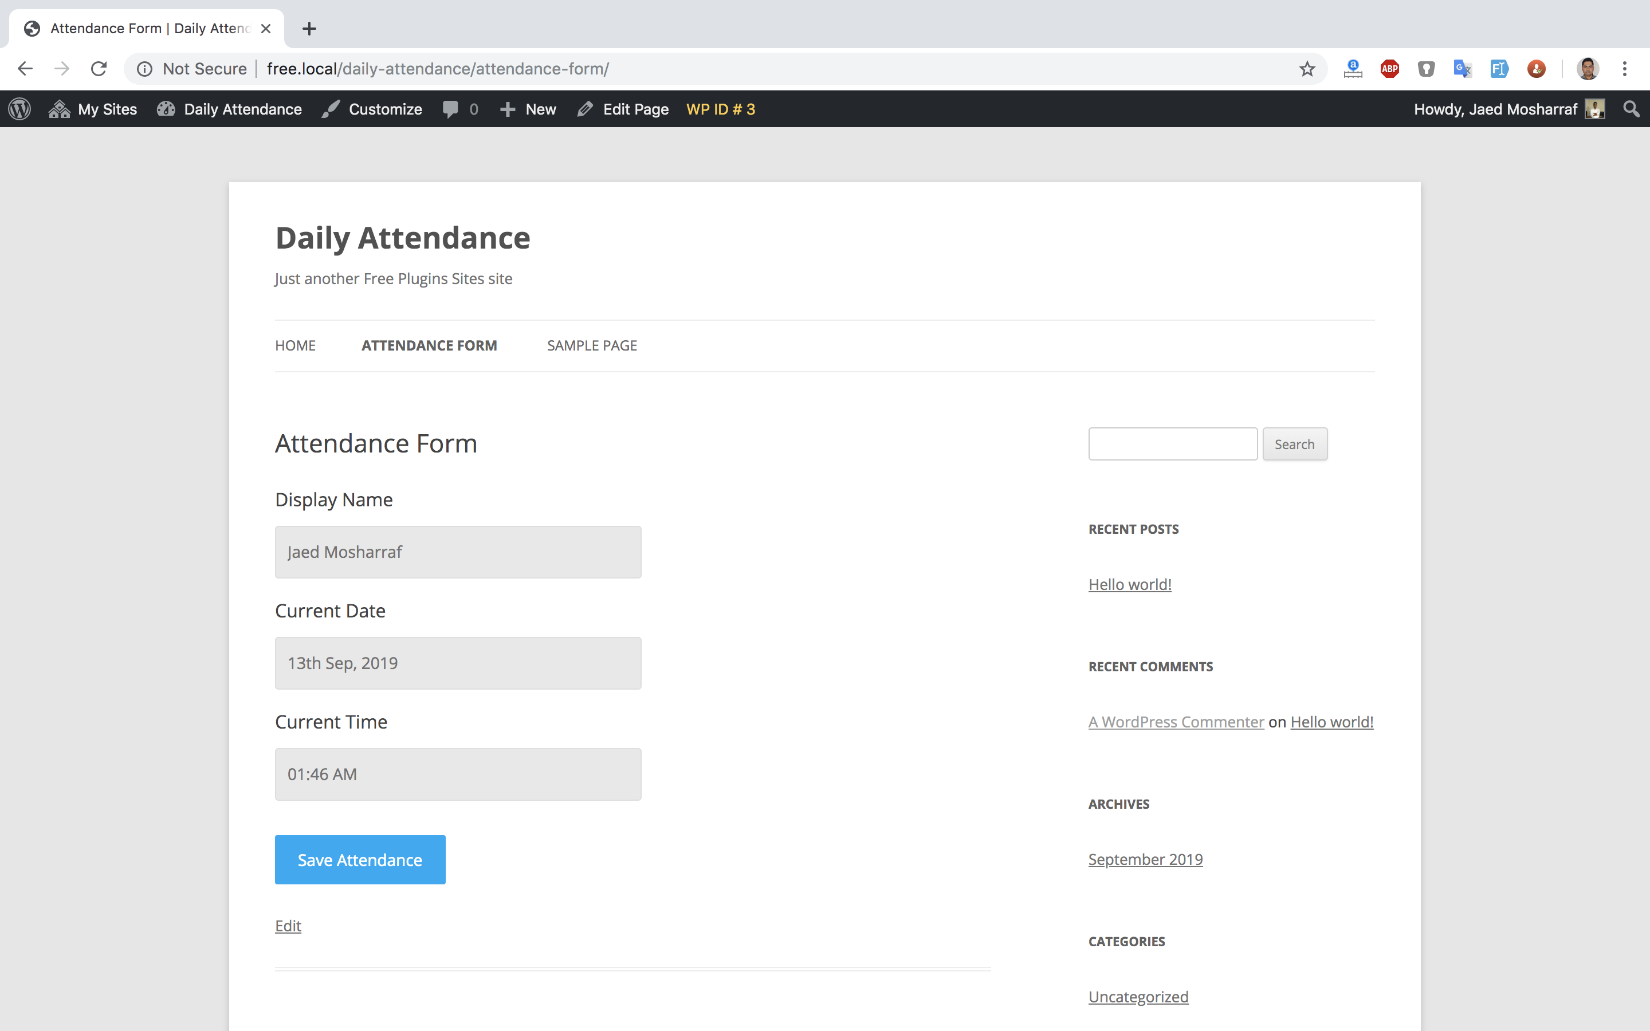This screenshot has width=1650, height=1031.
Task: Open Howdy, Jaed Mosharraf account menu
Action: (1509, 109)
